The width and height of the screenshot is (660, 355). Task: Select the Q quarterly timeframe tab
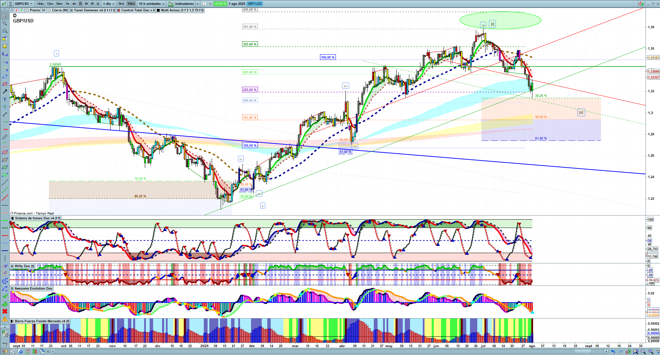pos(98,4)
